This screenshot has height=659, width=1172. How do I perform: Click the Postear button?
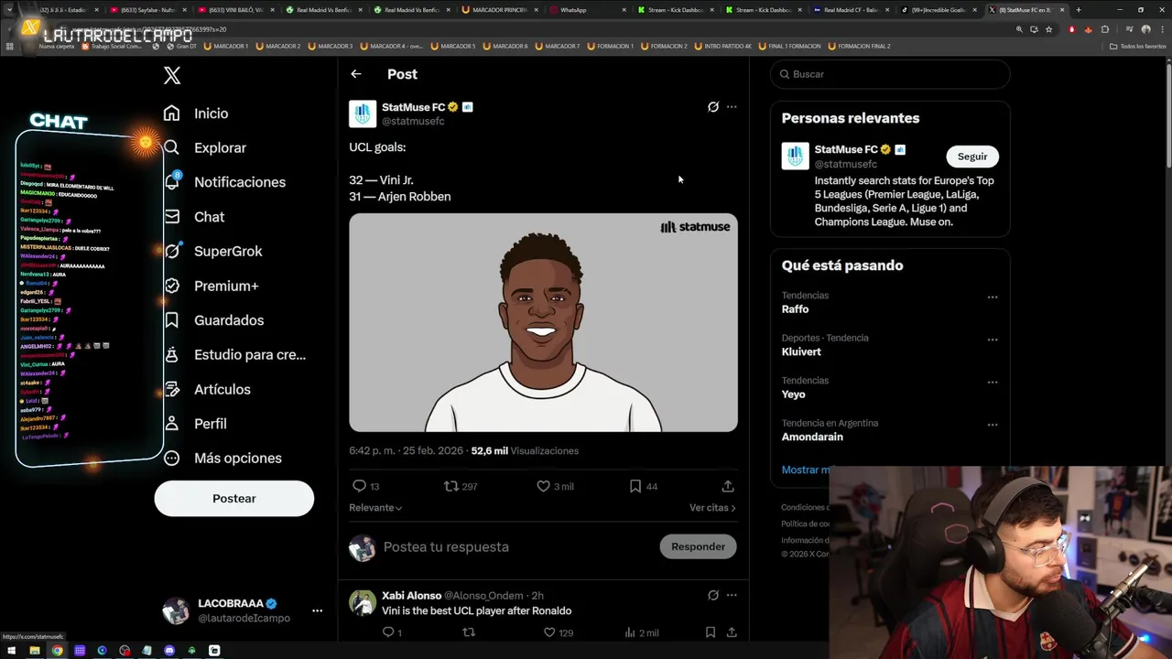coord(234,499)
